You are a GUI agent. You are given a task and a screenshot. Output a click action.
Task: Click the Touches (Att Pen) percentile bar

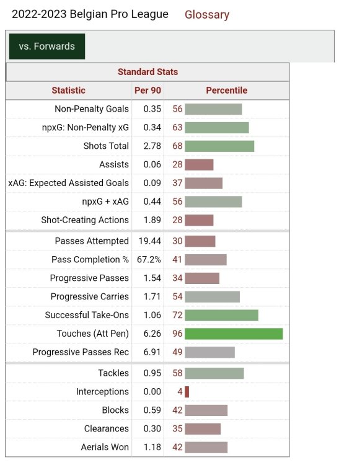click(234, 334)
